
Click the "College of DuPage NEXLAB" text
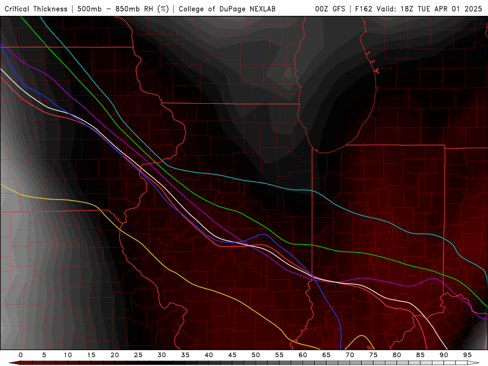click(227, 9)
